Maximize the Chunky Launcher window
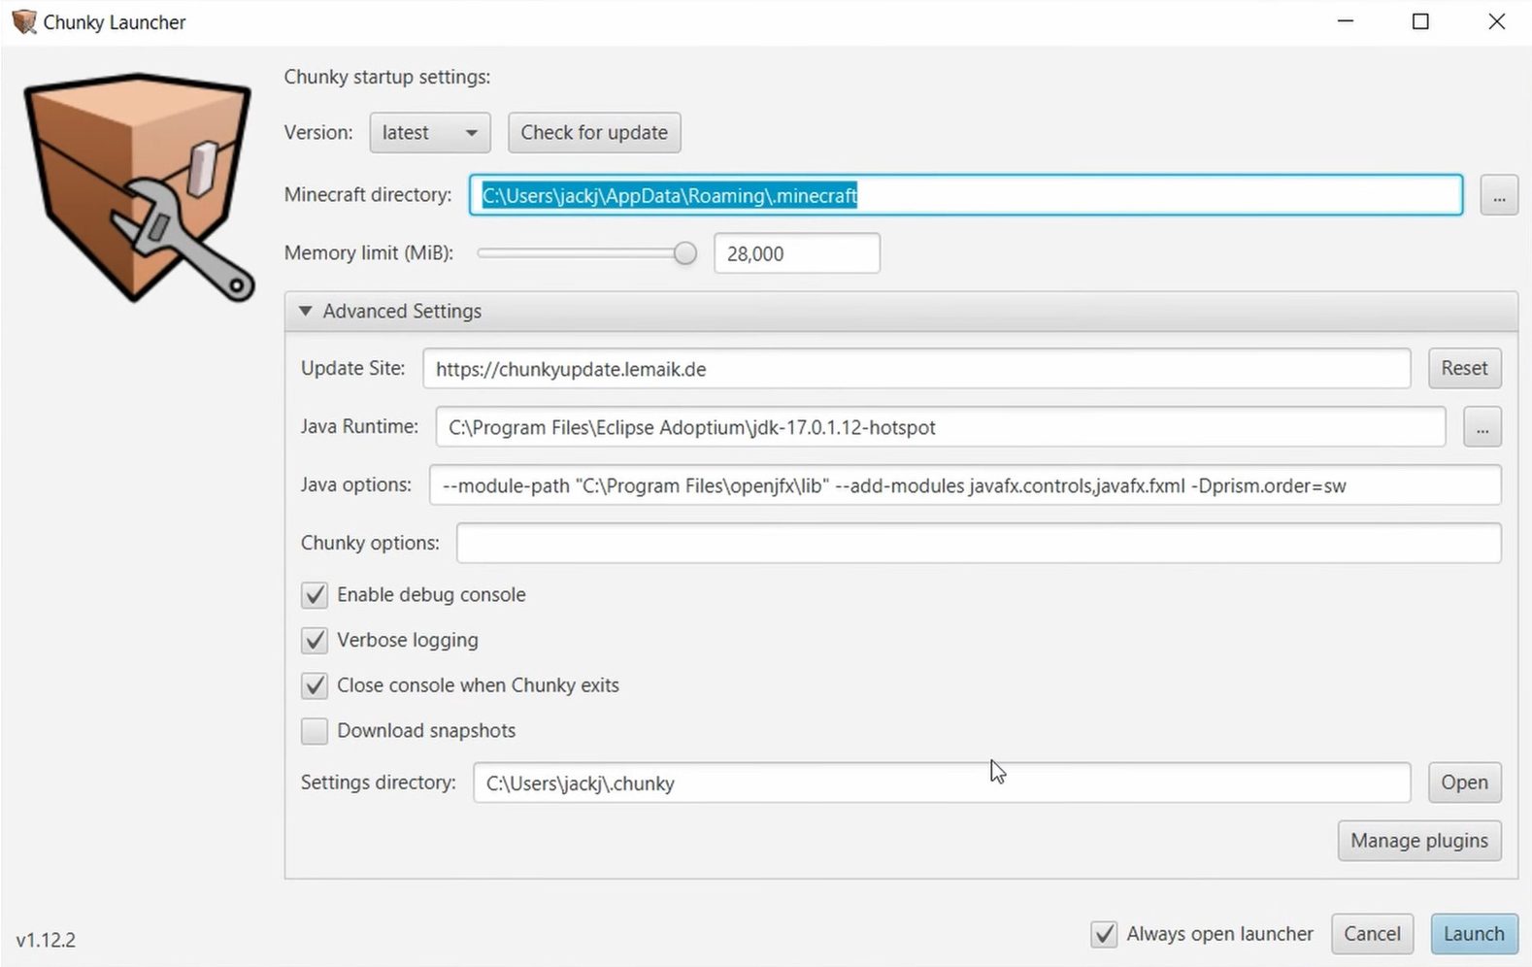 coord(1420,21)
